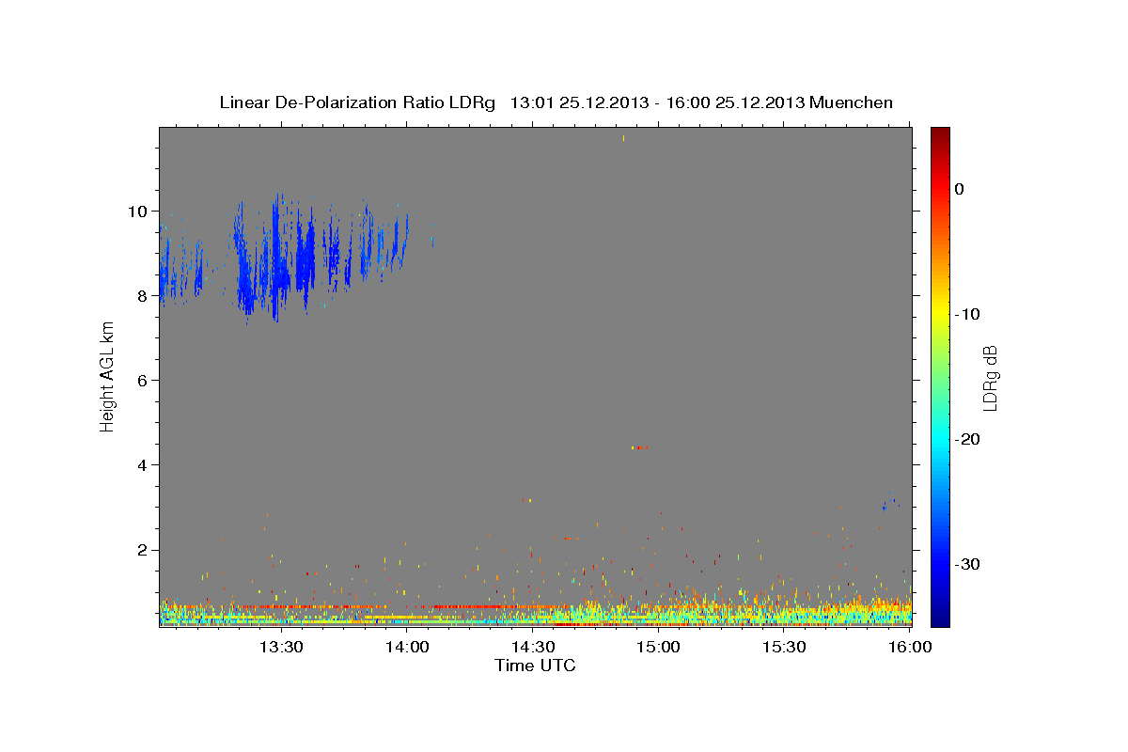Click the dark red top of the colorbar
The height and width of the screenshot is (752, 1128).
939,134
